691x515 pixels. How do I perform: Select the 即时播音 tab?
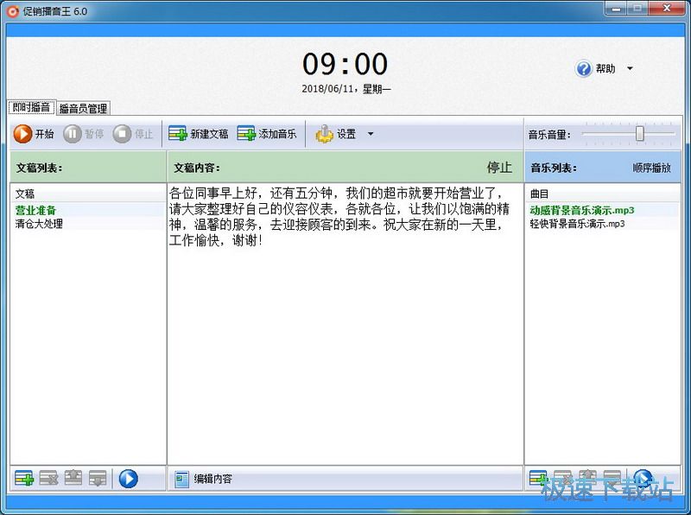coord(29,107)
